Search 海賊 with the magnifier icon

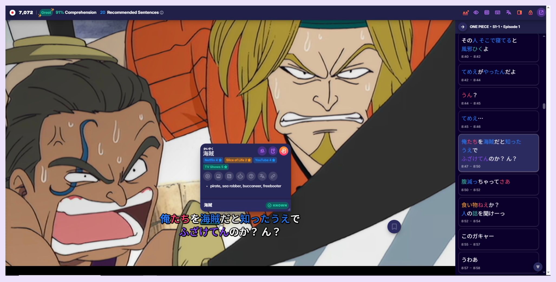(262, 151)
